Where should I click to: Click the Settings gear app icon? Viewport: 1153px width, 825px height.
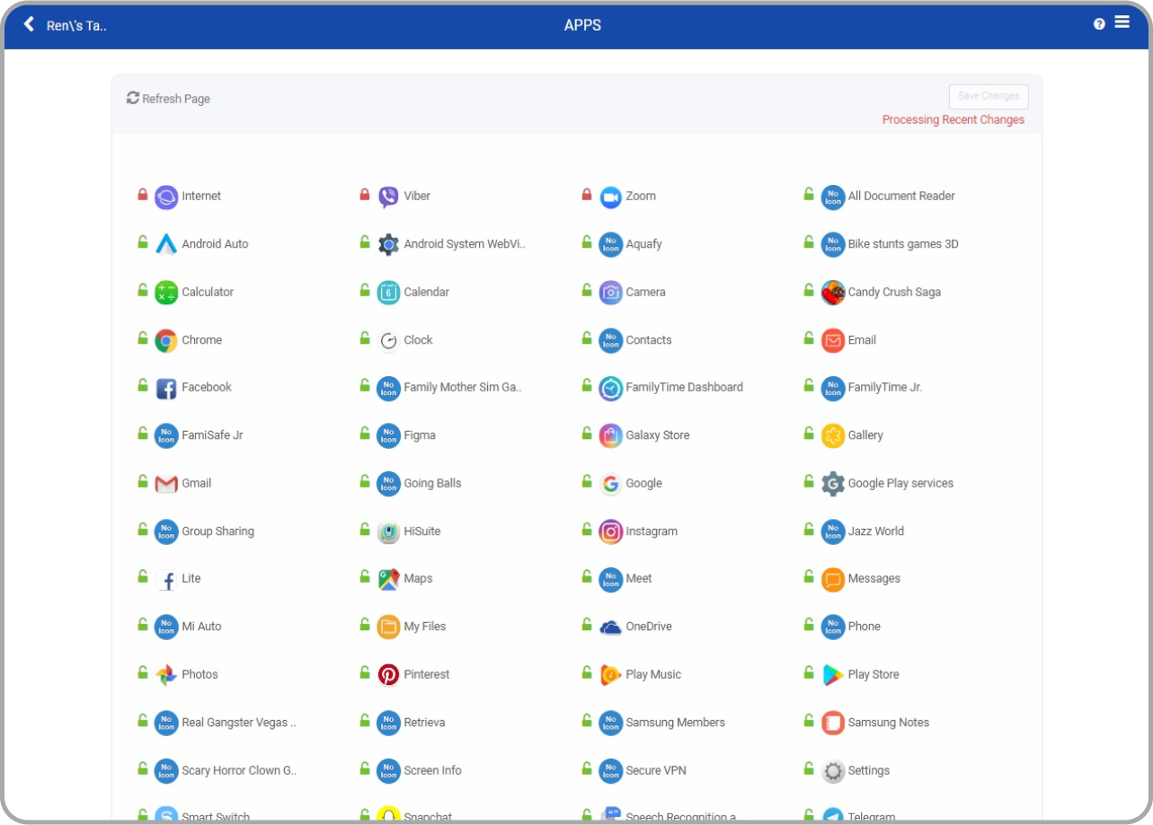833,770
